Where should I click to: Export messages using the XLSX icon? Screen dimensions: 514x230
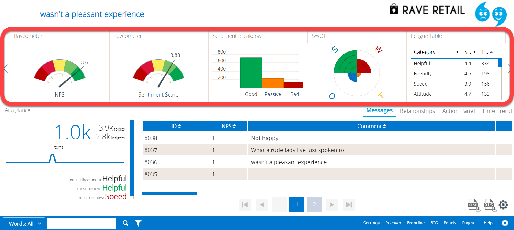[x=474, y=205]
